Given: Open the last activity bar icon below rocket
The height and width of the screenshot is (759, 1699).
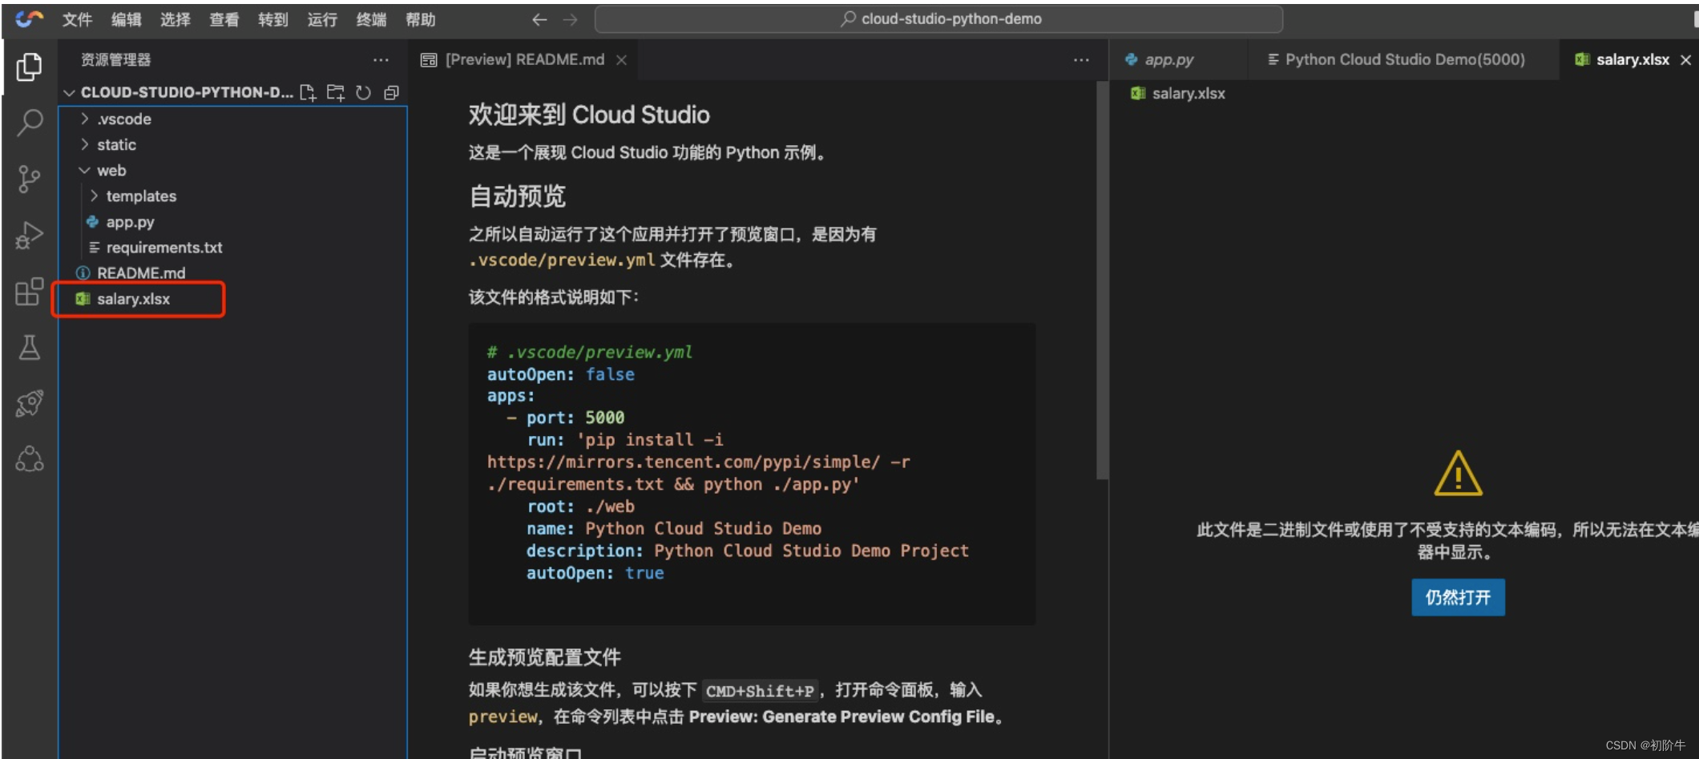Looking at the screenshot, I should (x=30, y=459).
